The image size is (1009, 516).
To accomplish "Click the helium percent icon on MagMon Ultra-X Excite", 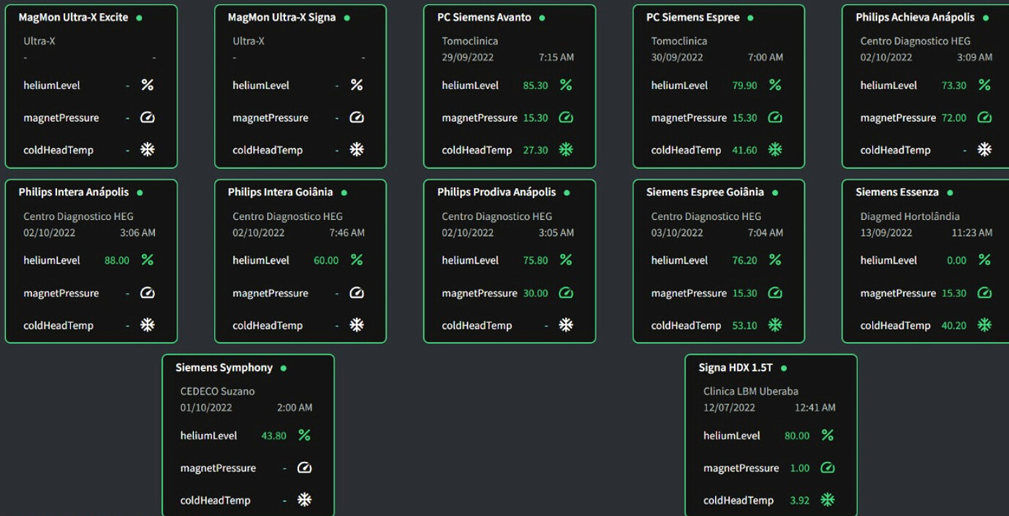I will tap(148, 86).
